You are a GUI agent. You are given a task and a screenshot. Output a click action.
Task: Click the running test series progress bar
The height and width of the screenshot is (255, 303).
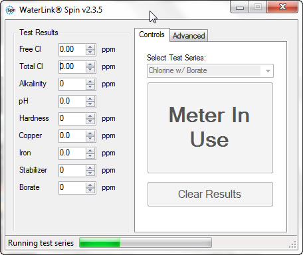click(x=146, y=242)
